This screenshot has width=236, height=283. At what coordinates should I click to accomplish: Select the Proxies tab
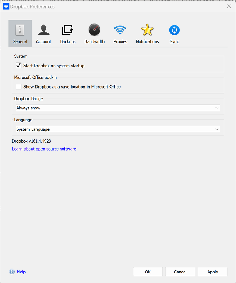120,34
